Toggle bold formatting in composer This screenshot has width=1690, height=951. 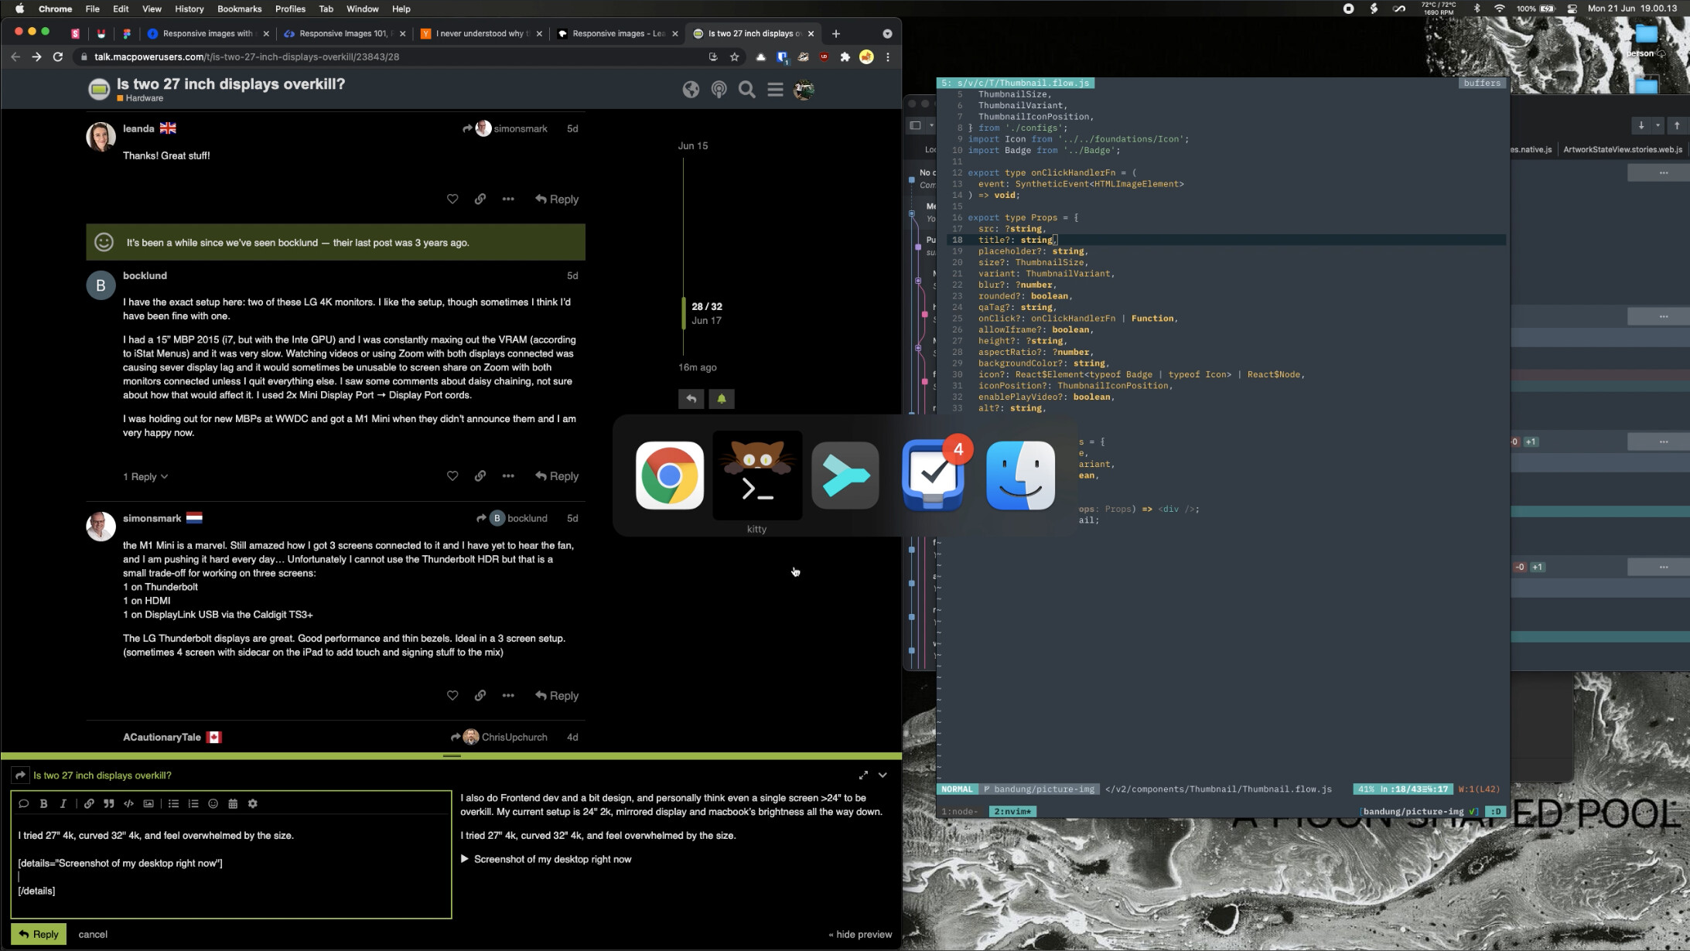tap(44, 803)
